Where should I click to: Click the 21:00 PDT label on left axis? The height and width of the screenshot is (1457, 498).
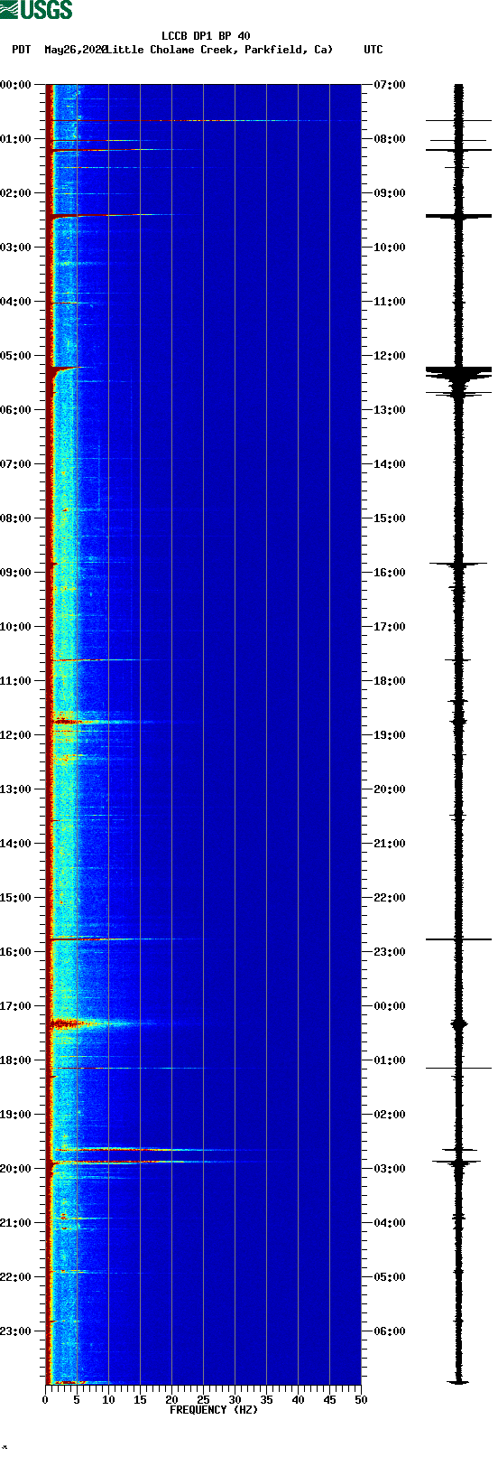pyautogui.click(x=16, y=1223)
